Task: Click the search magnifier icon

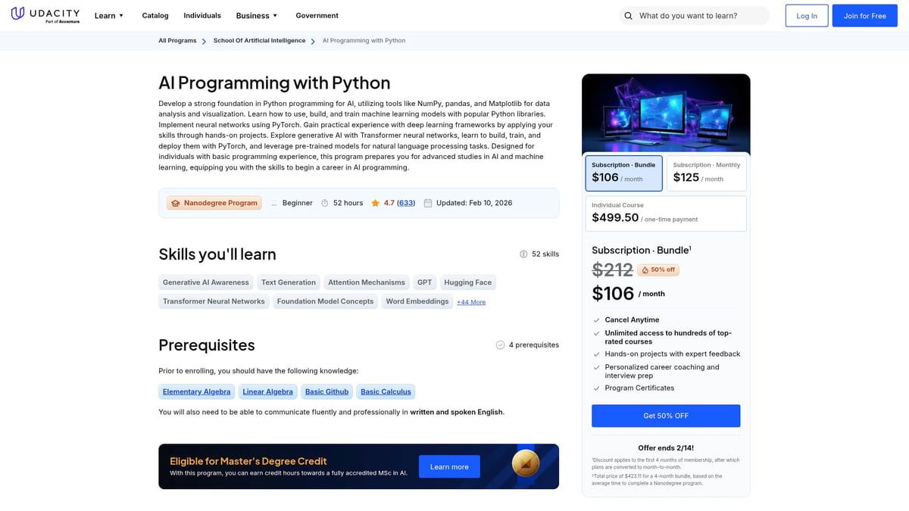Action: click(x=628, y=16)
